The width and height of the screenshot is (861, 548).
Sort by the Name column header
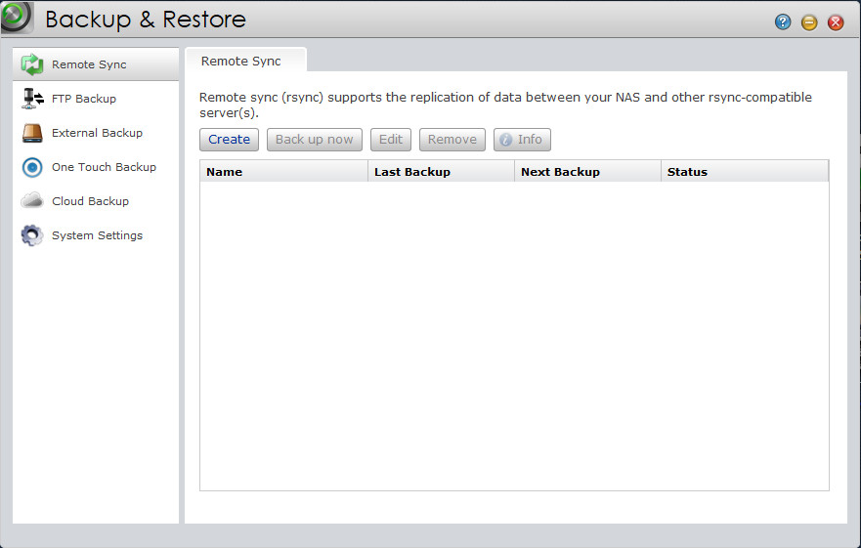(283, 172)
